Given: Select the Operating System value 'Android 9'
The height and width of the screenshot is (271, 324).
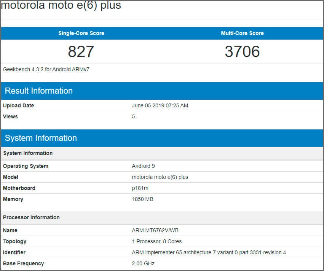Looking at the screenshot, I should click(144, 166).
